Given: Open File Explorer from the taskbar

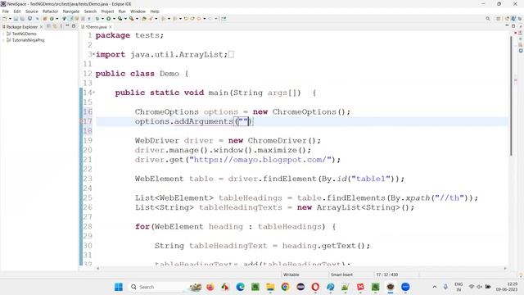Looking at the screenshot, I should tap(270, 287).
